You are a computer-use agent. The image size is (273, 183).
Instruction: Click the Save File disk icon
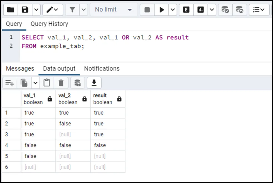(25, 10)
